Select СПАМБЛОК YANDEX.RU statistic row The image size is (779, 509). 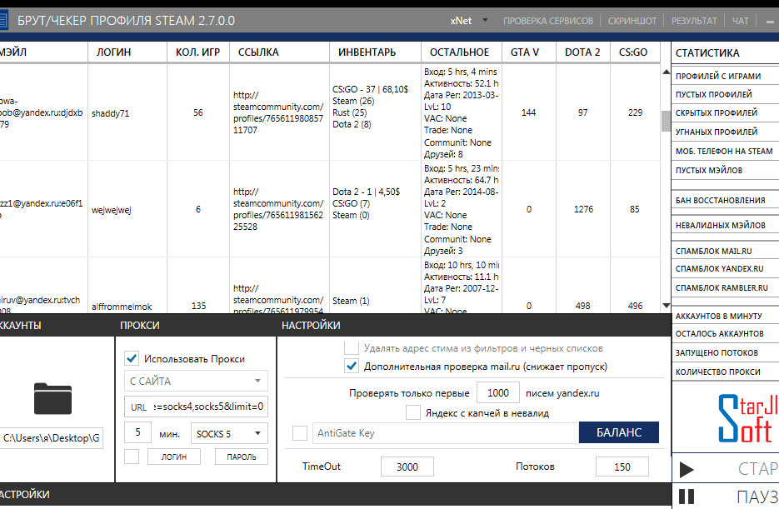coord(726,268)
